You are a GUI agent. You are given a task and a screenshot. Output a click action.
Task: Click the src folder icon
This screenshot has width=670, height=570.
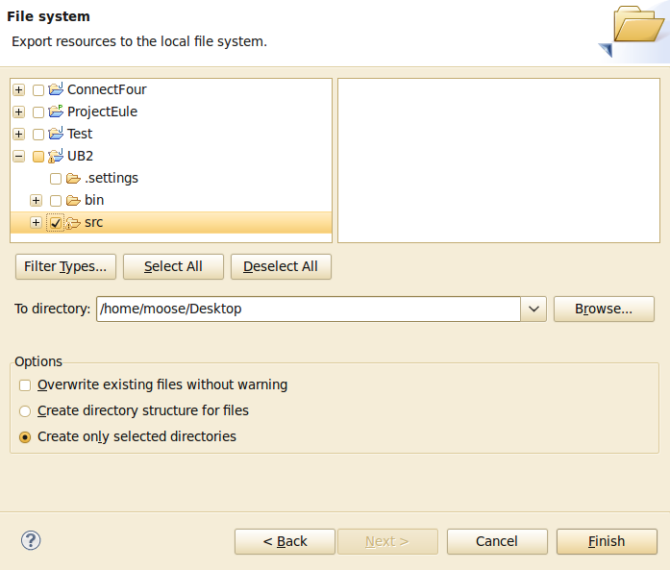coord(73,223)
